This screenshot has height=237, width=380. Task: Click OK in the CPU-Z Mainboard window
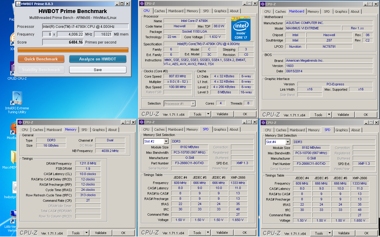[x=366, y=115]
